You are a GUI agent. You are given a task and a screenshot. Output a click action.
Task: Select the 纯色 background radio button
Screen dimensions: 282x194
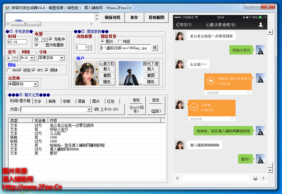coord(119,41)
